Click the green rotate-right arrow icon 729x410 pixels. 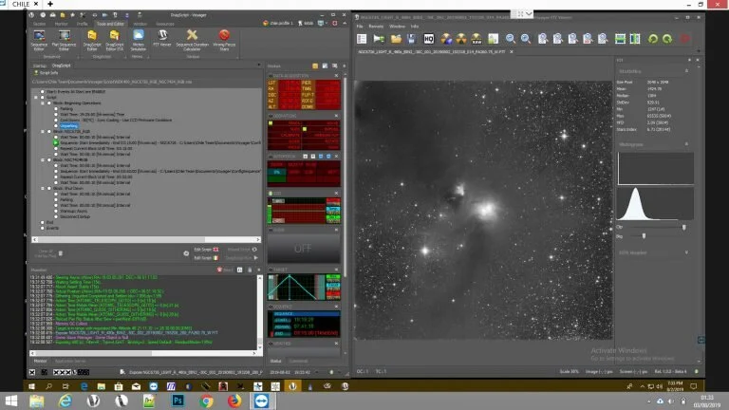[667, 39]
